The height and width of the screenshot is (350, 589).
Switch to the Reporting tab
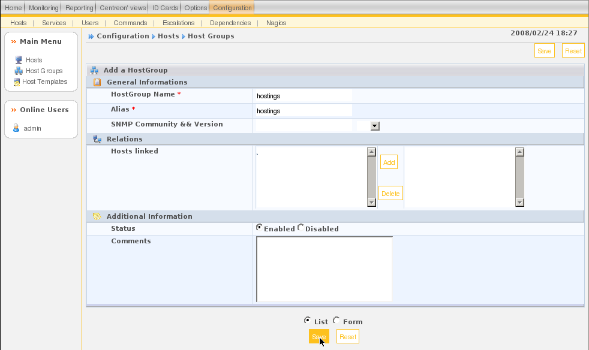[79, 8]
